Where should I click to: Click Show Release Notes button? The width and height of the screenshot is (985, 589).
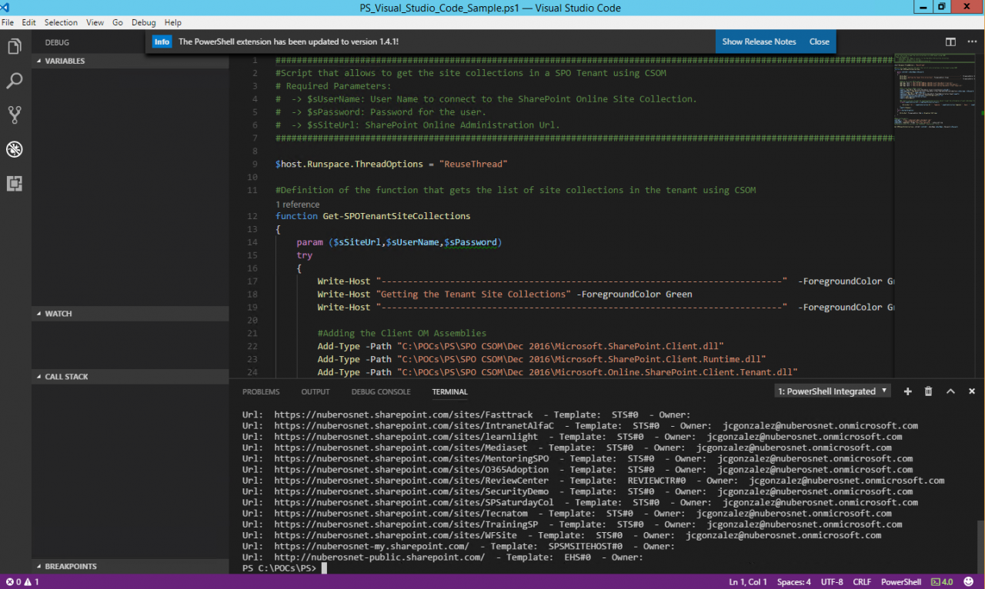[759, 42]
